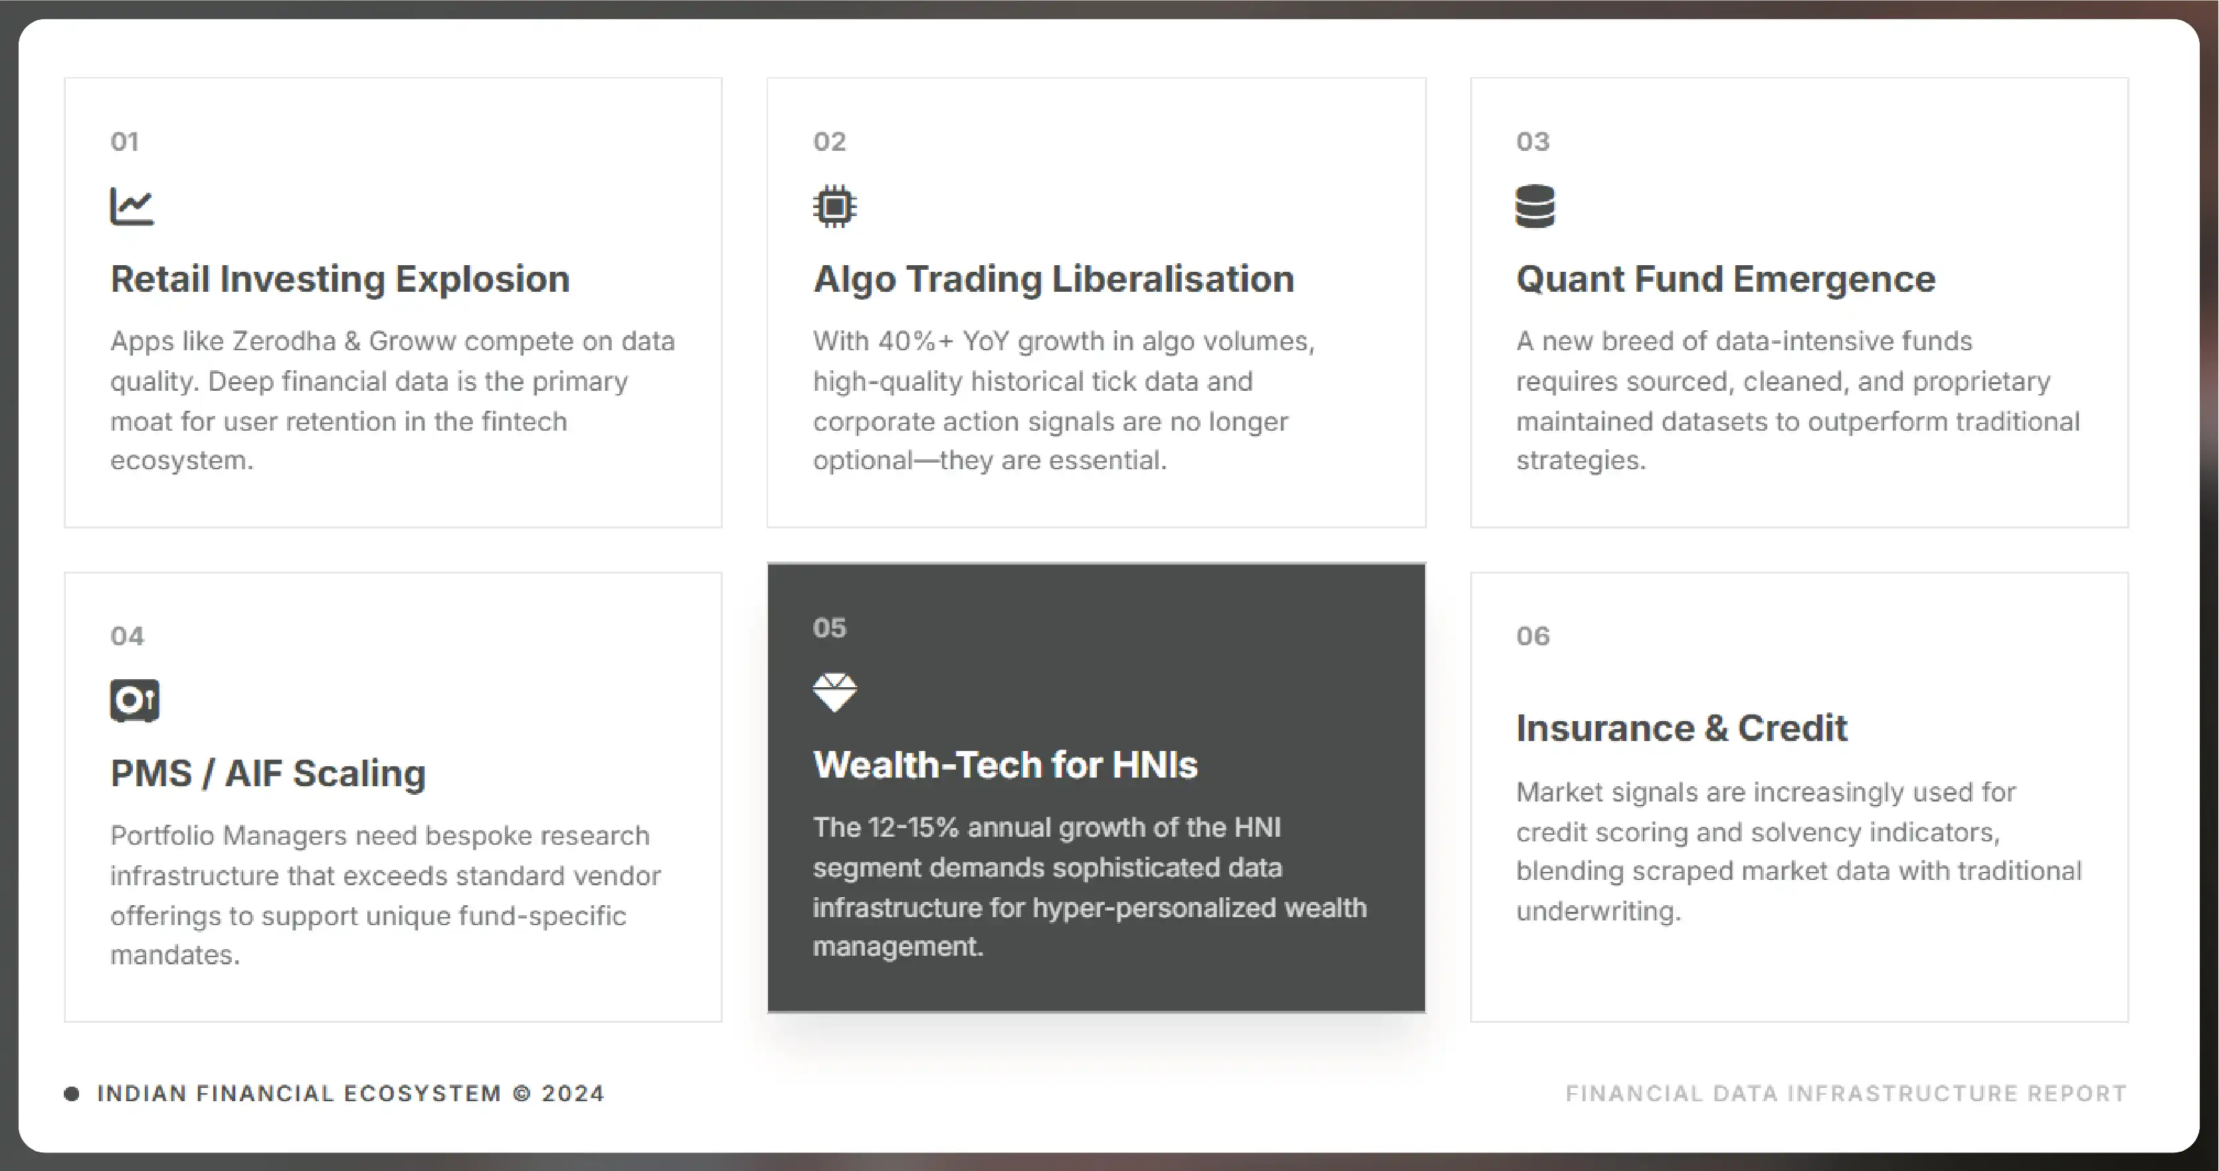The height and width of the screenshot is (1171, 2219).
Task: Open the Retail Investing Explosion heading
Action: click(x=340, y=279)
